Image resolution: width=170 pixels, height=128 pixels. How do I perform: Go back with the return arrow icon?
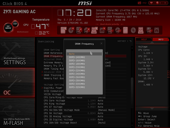(x=131, y=41)
